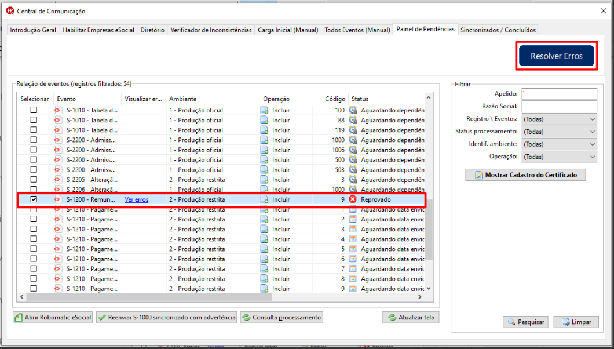Expand the Status processamento dropdown

[x=559, y=132]
